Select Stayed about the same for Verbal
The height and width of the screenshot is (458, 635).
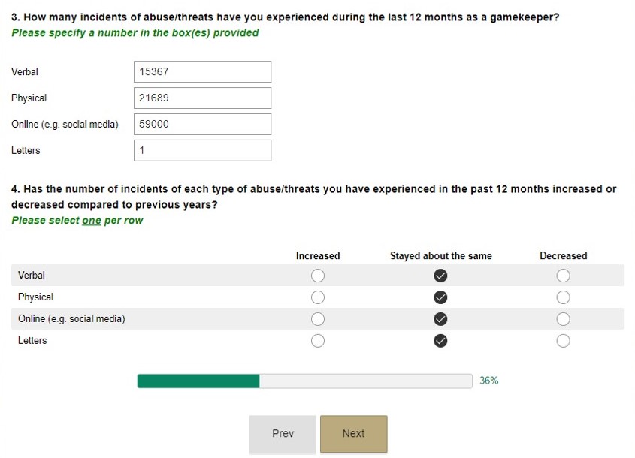[441, 276]
